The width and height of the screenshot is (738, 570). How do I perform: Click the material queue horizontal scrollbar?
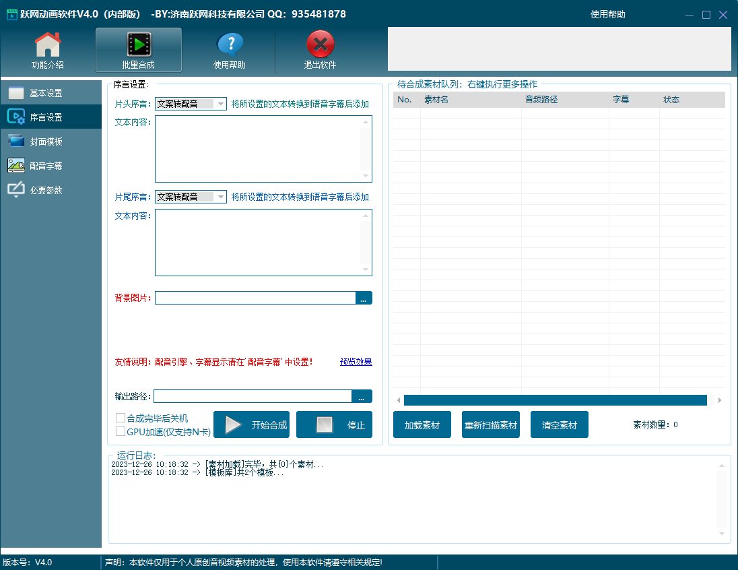pos(555,400)
